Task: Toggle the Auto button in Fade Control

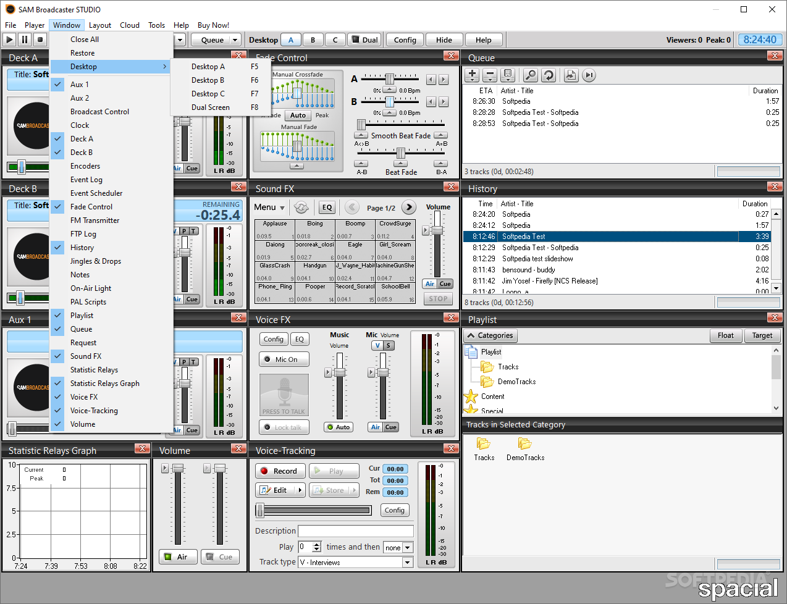Action: click(x=298, y=115)
